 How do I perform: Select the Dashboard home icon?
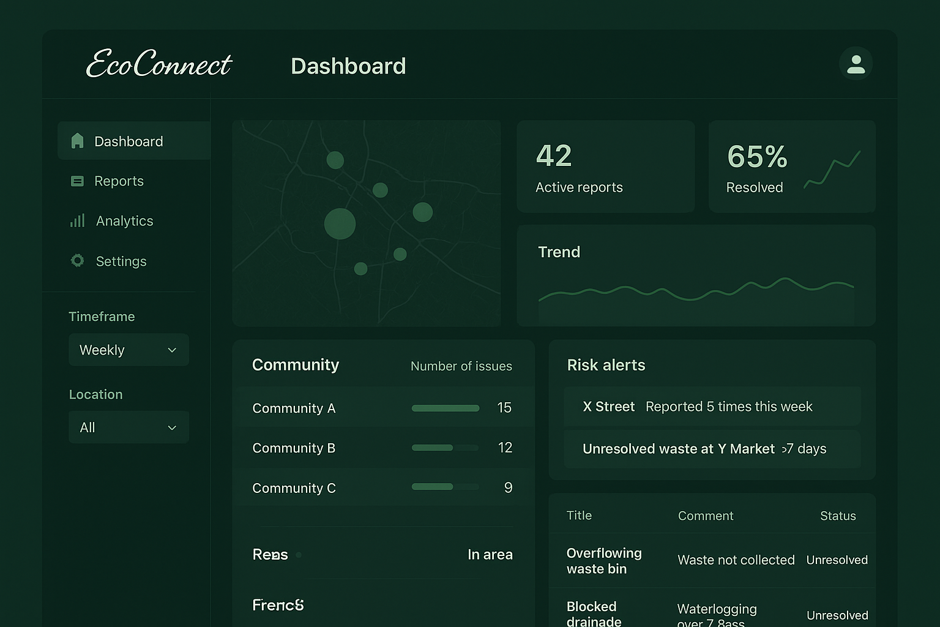click(x=77, y=141)
